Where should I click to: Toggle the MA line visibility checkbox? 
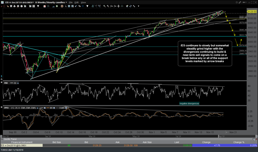[54, 108]
